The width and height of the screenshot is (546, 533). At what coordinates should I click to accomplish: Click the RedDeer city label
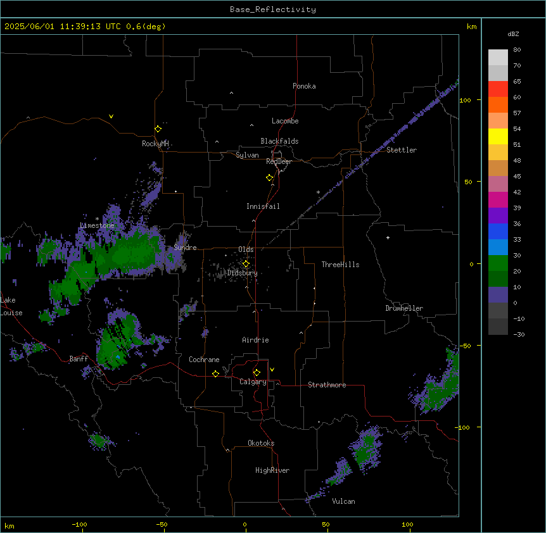[279, 161]
